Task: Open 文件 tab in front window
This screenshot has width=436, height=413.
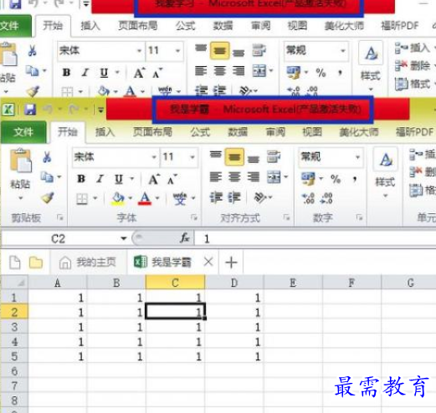Action: pos(23,132)
